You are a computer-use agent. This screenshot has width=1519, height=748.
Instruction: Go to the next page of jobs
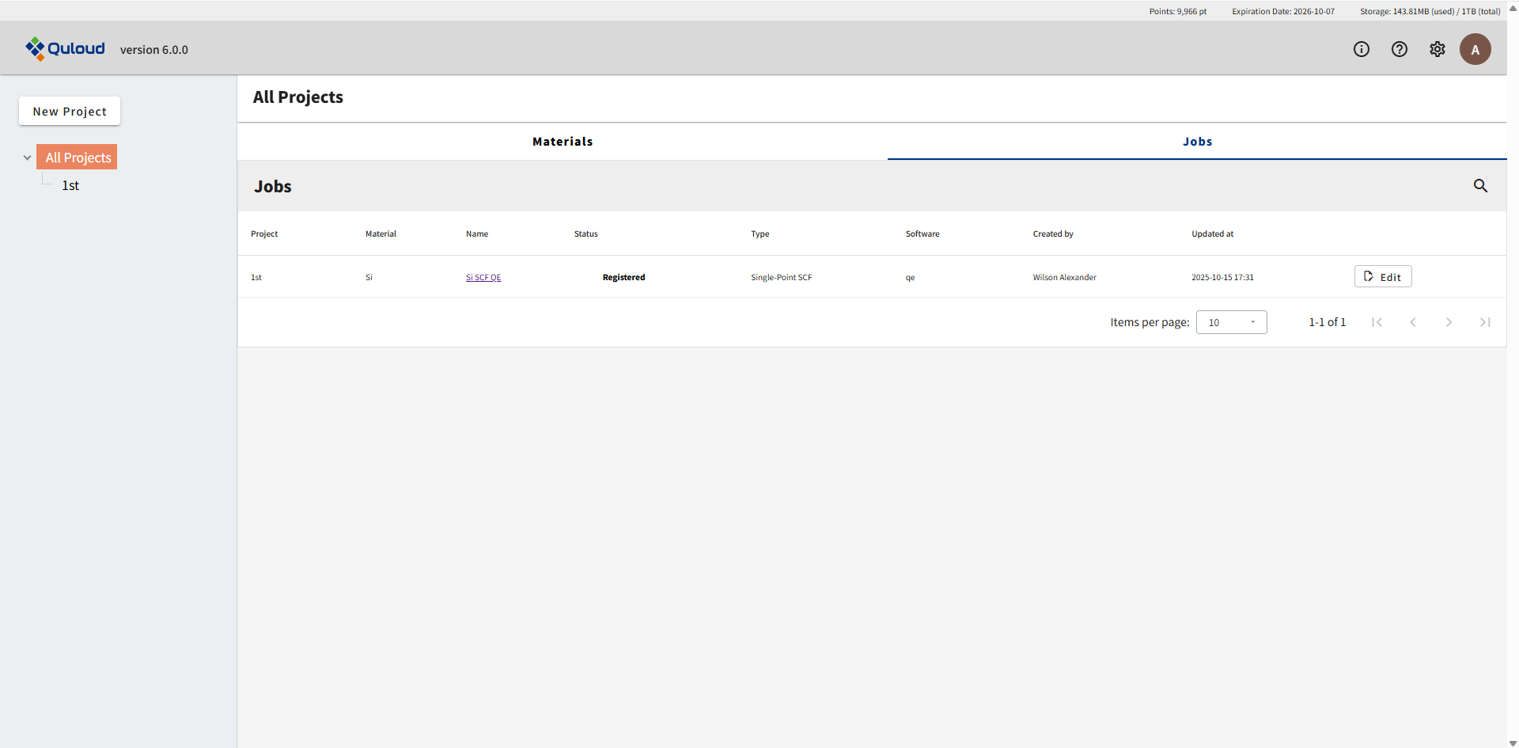coord(1449,322)
